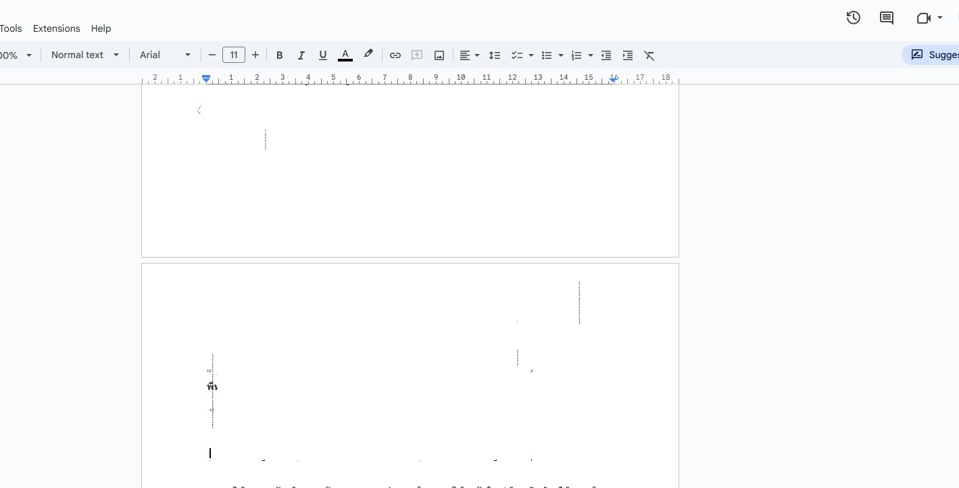Viewport: 959px width, 488px height.
Task: Open line spacing options icon
Action: tap(495, 55)
